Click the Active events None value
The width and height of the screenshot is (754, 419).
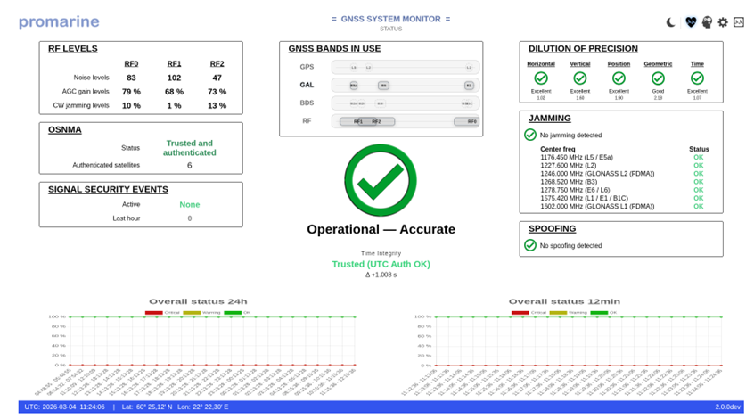(x=190, y=204)
